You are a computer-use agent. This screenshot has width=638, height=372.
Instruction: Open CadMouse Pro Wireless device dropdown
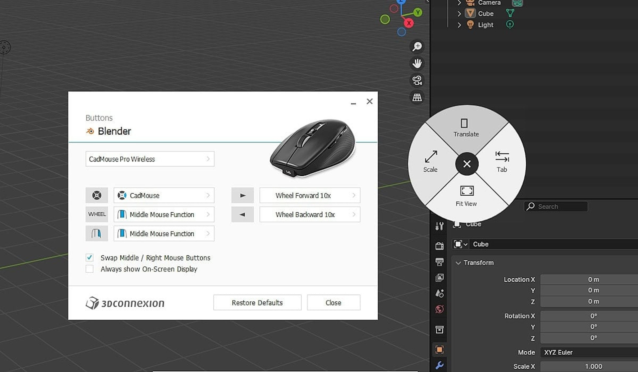tap(150, 159)
